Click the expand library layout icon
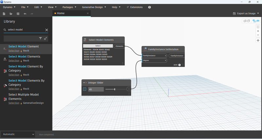Viewport: 262px width, 139px height. point(46,38)
